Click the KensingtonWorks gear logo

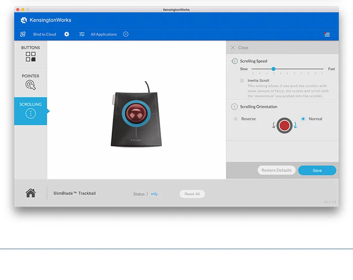24,20
